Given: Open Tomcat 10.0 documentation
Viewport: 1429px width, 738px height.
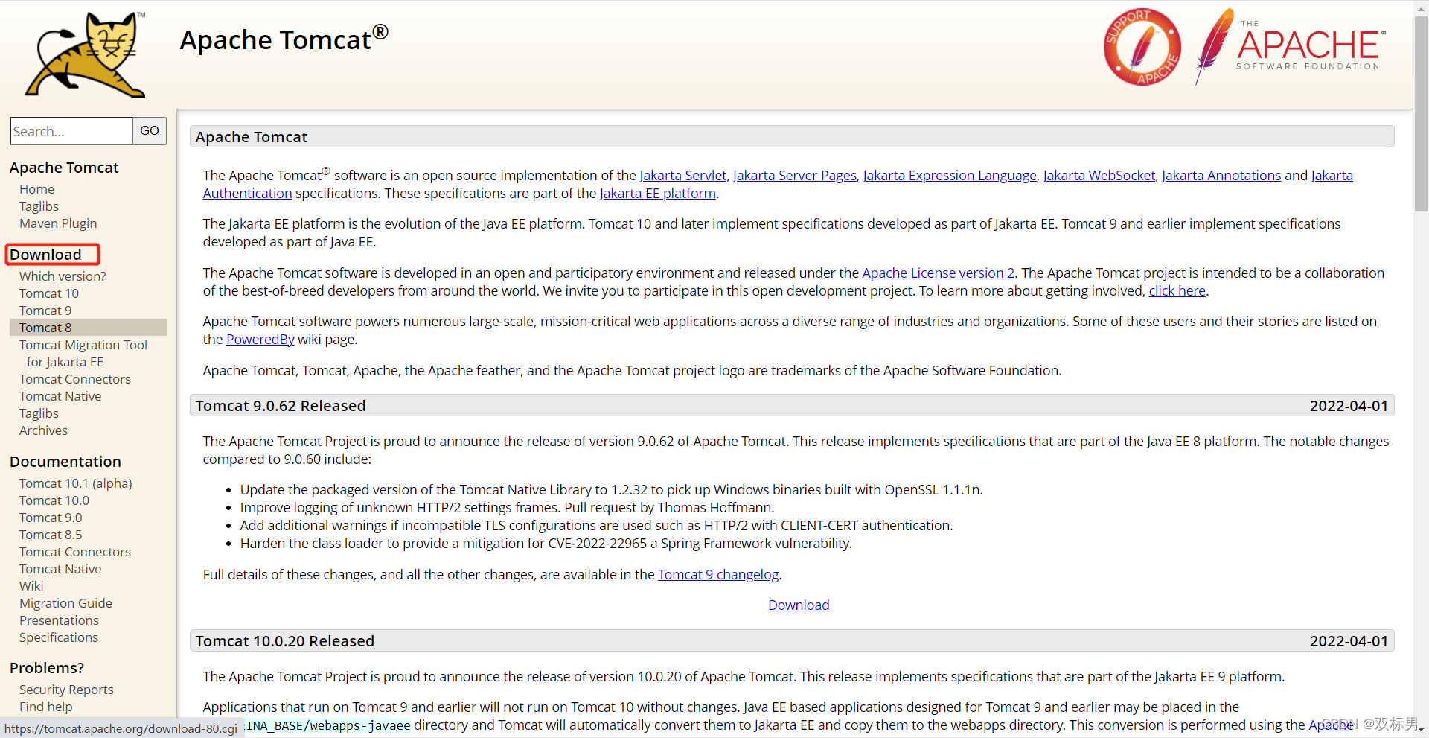Looking at the screenshot, I should [x=54, y=500].
